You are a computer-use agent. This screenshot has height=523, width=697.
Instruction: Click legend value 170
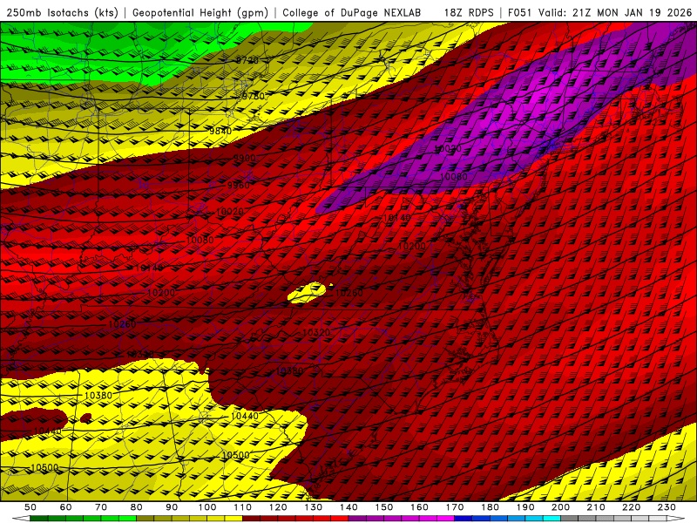click(x=455, y=507)
